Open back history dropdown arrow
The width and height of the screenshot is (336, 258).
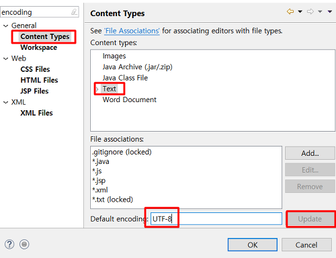pyautogui.click(x=300, y=11)
